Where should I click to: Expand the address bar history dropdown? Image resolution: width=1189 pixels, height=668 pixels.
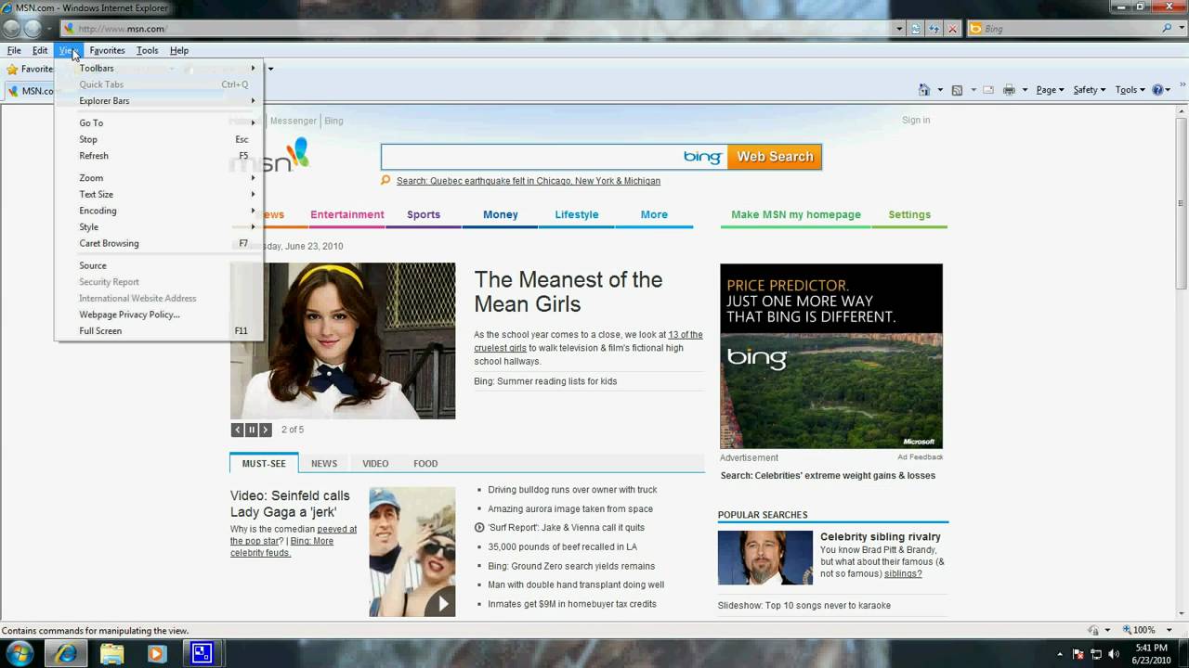click(899, 29)
